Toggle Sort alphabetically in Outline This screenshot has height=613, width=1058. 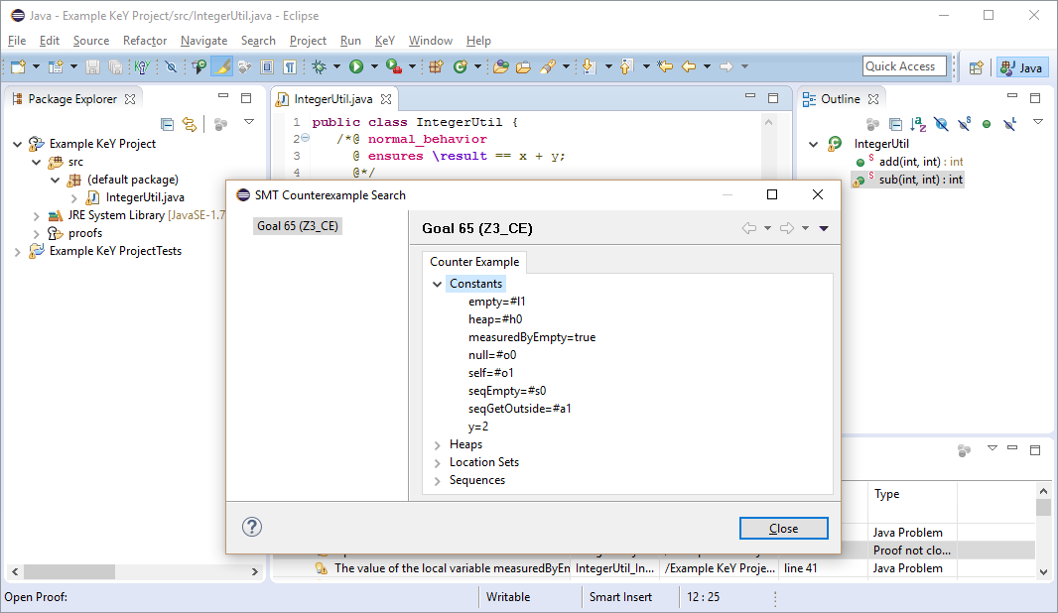click(918, 124)
